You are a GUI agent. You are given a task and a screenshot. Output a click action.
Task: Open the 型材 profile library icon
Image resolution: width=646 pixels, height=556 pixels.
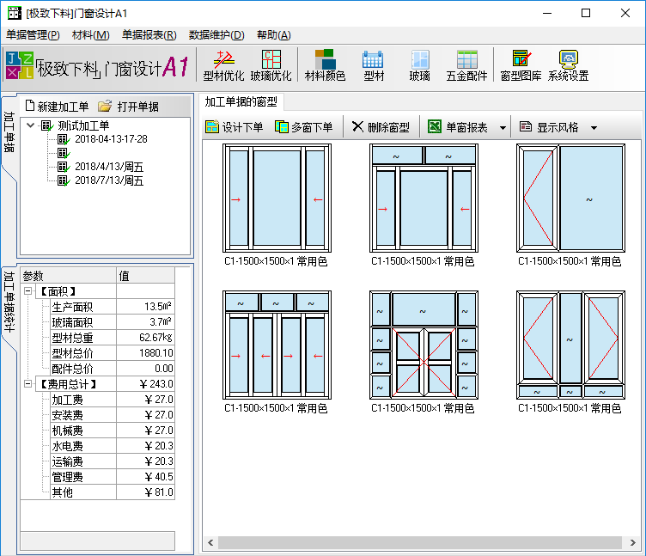[374, 66]
